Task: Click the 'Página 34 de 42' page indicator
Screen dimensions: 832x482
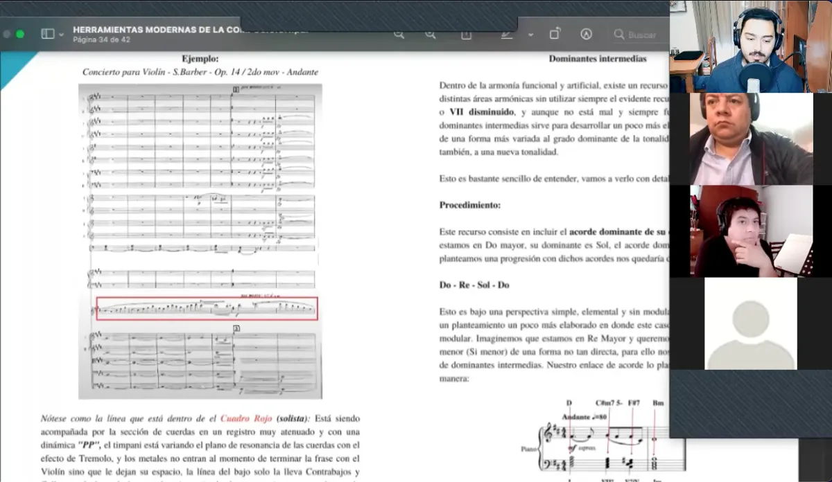Action: click(x=101, y=40)
